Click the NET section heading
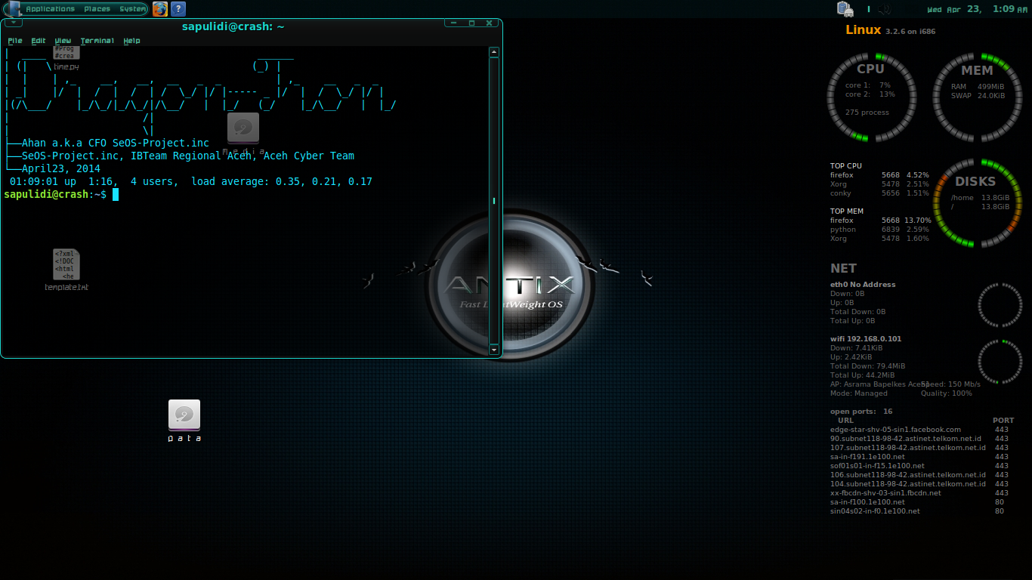Screen dimensions: 1032x580 pos(843,268)
